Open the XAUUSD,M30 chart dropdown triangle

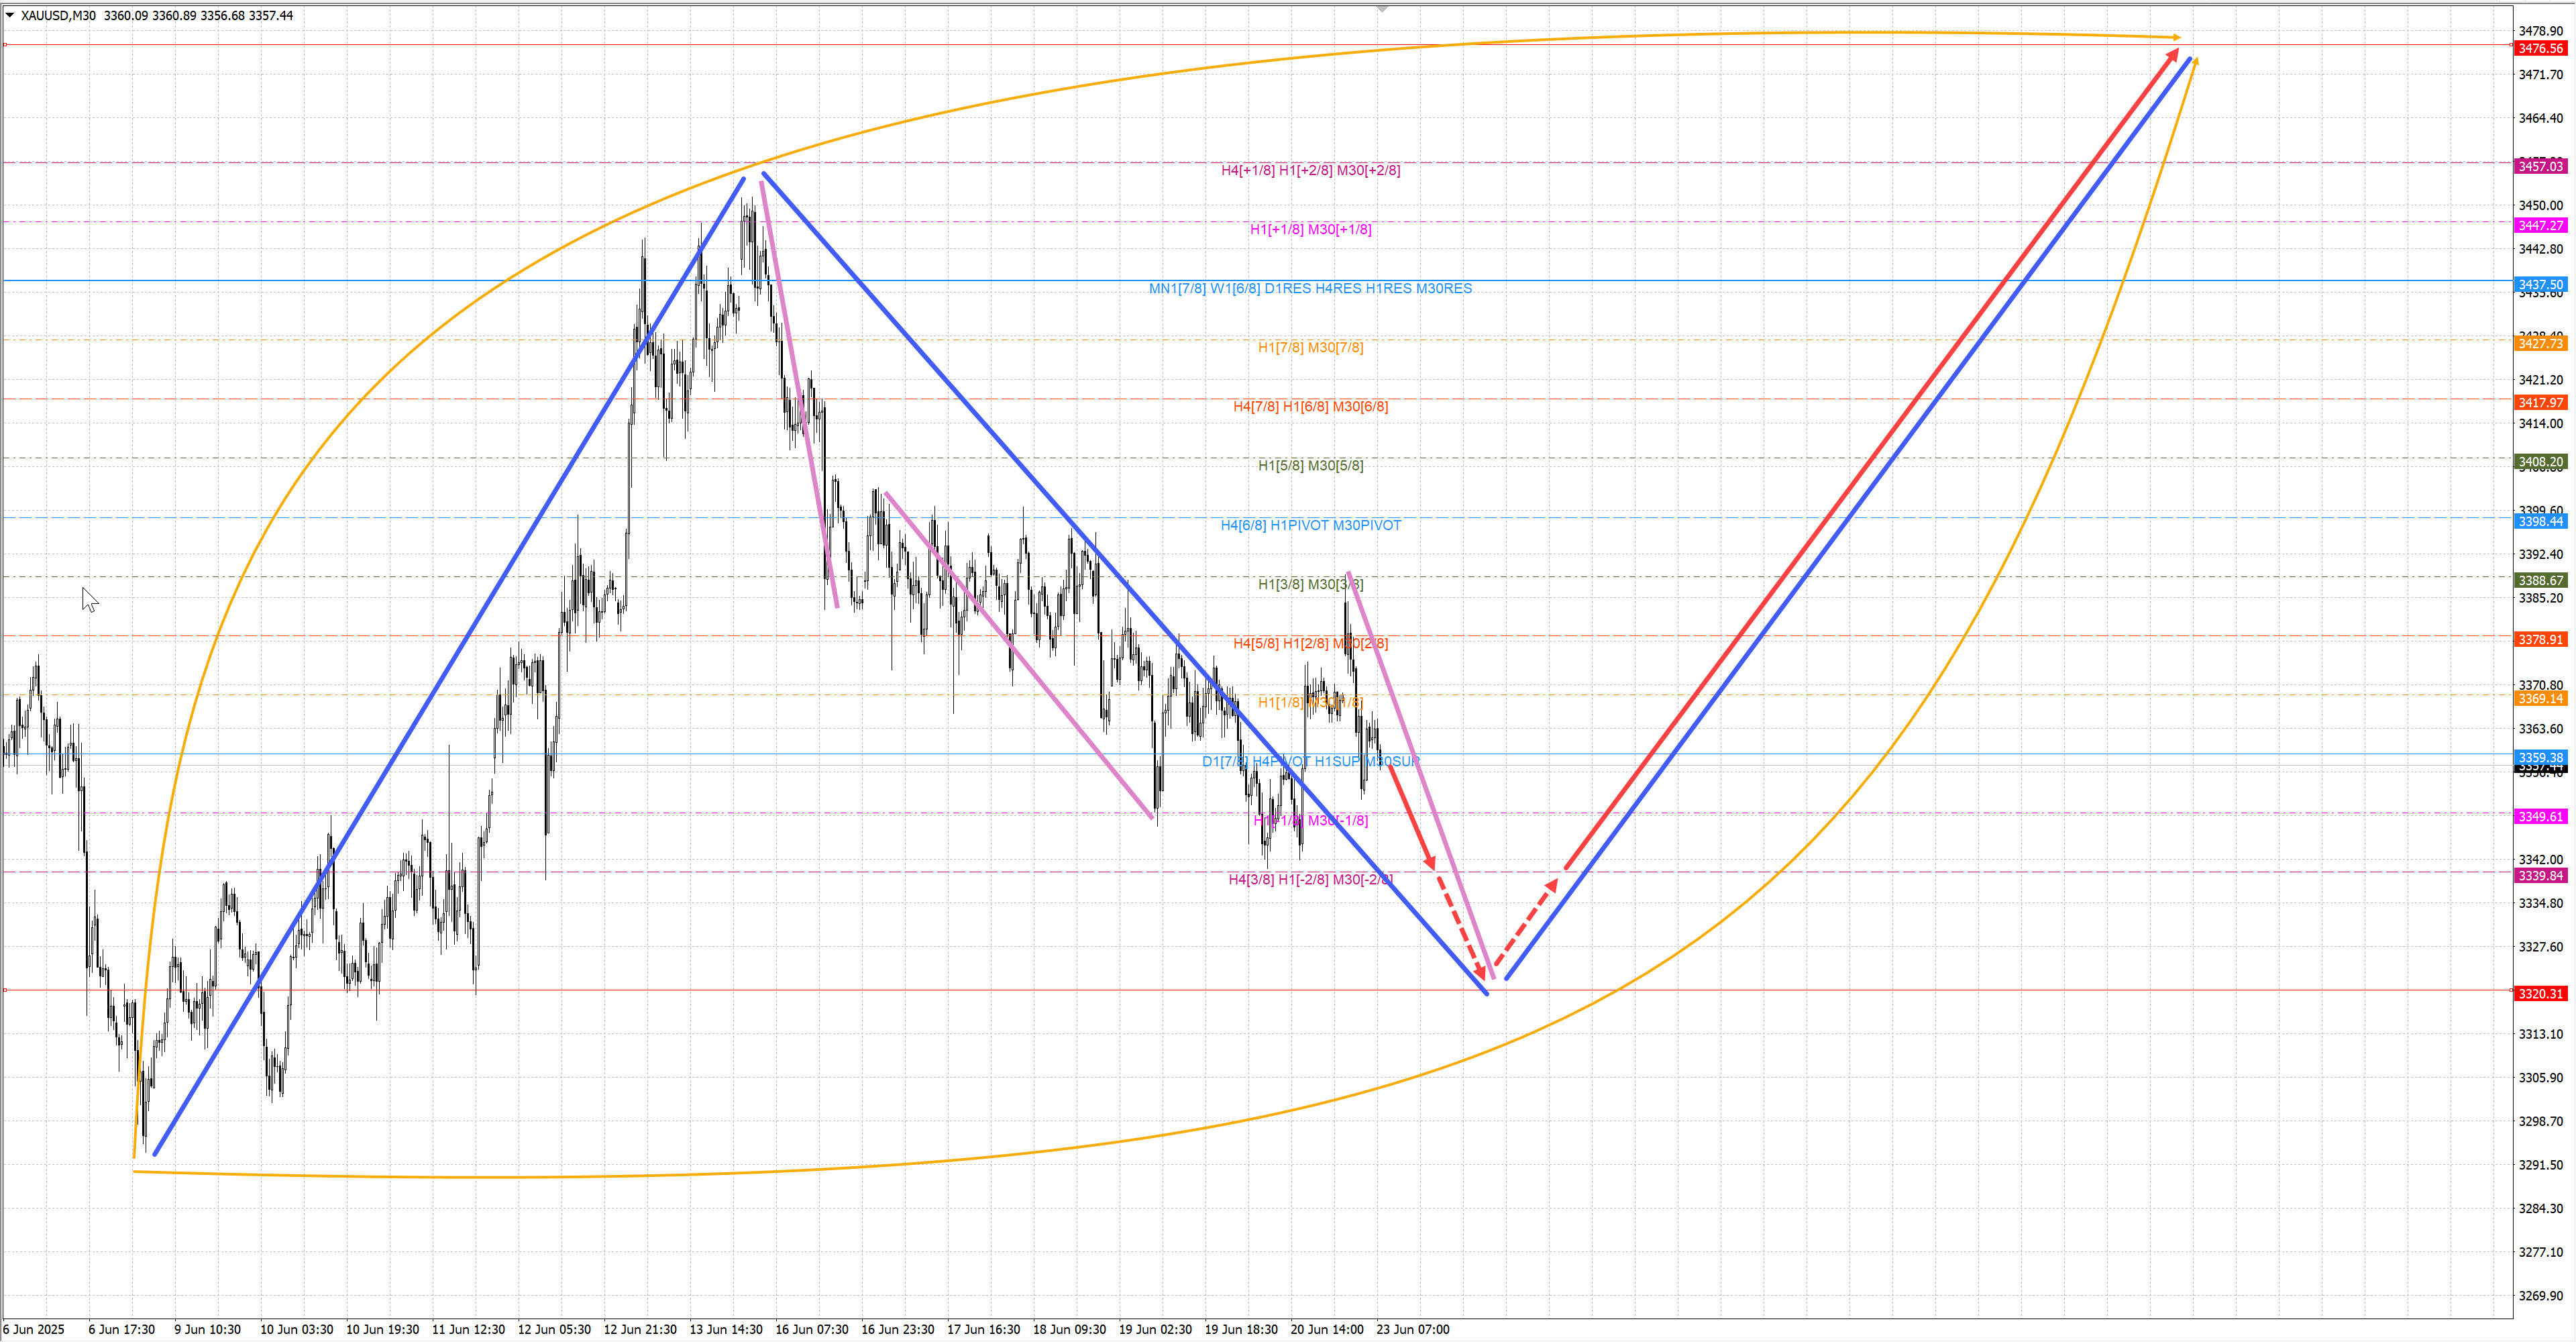click(10, 15)
